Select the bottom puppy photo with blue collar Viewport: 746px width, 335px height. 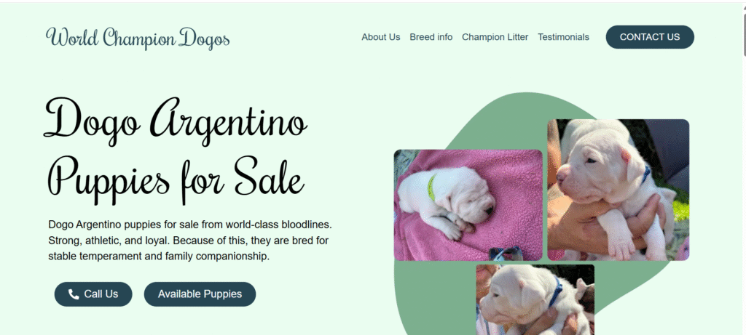click(535, 299)
